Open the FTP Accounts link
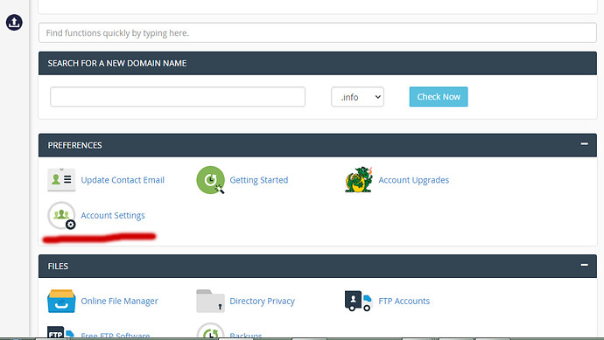 tap(404, 301)
